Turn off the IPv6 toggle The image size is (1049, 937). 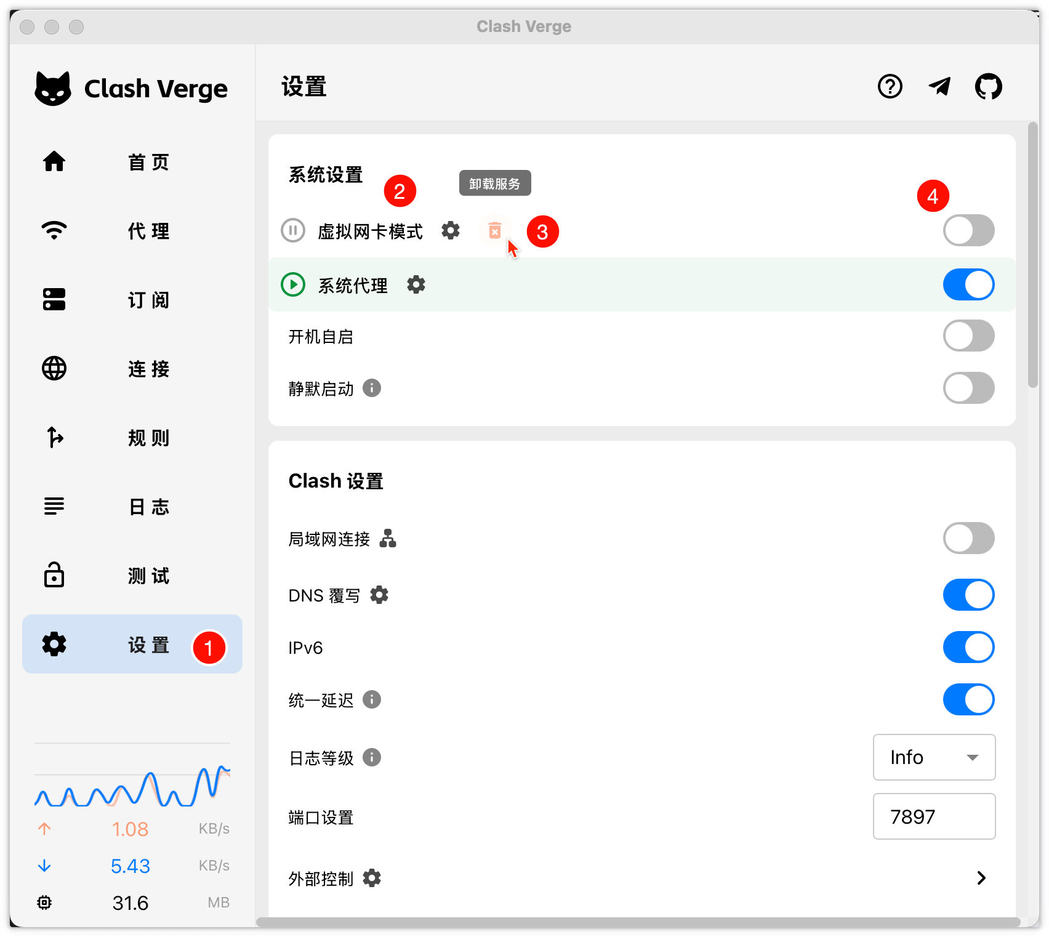point(968,647)
